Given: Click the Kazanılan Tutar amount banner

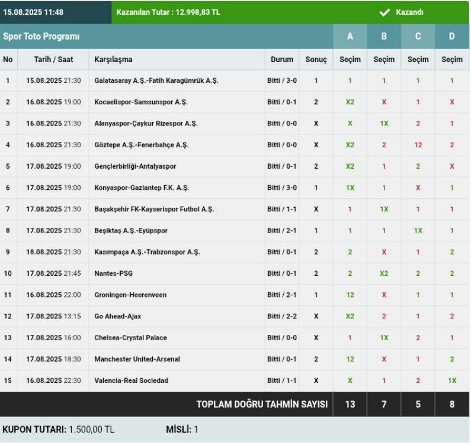Looking at the screenshot, I should [168, 12].
